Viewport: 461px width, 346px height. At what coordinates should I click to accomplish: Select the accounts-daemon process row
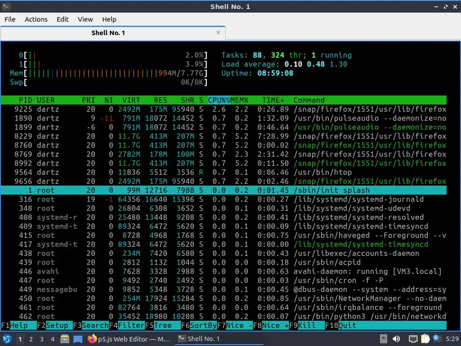(x=224, y=253)
